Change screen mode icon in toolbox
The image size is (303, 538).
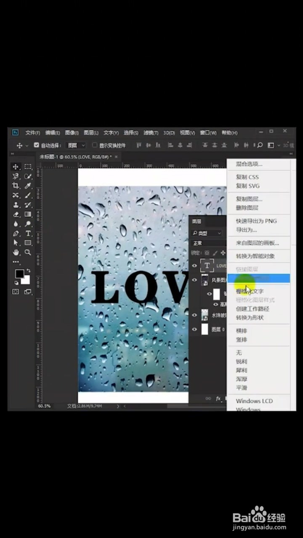pyautogui.click(x=28, y=292)
